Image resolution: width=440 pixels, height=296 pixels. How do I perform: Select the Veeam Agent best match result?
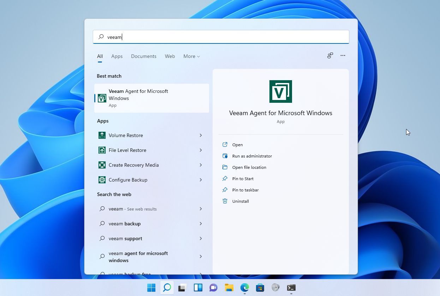coord(151,98)
